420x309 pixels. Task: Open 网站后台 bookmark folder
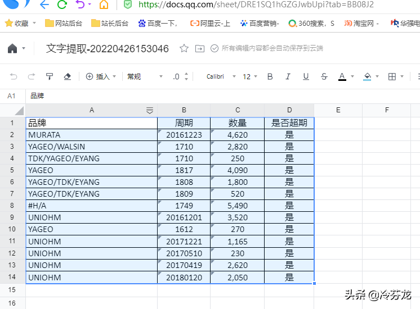64,24
